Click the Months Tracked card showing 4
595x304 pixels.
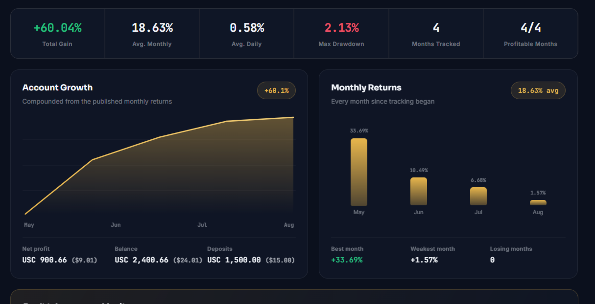436,33
